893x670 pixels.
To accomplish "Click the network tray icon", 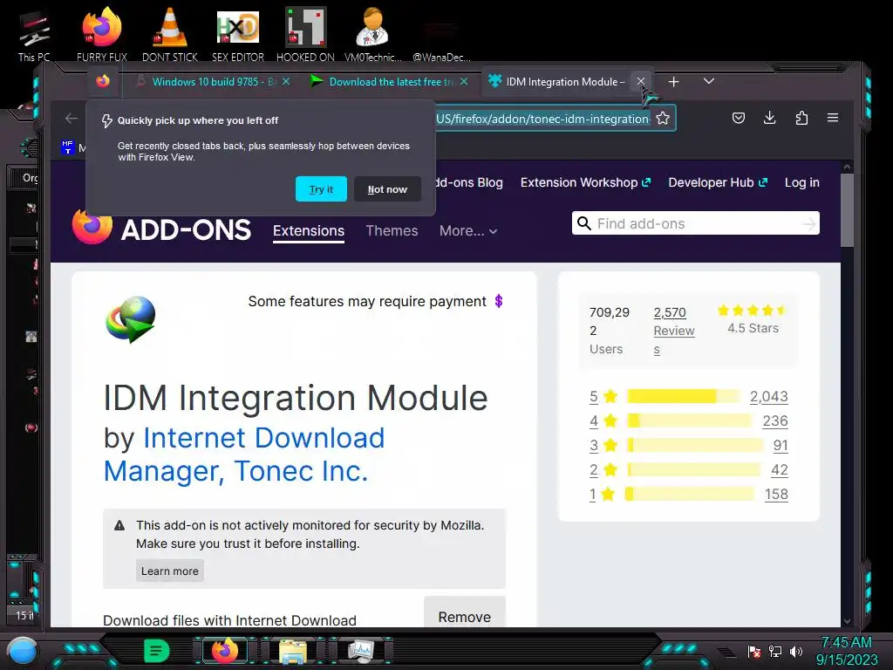I will pos(775,651).
